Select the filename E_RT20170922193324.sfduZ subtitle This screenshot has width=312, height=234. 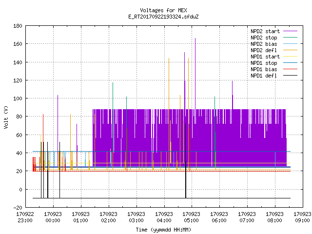click(x=163, y=17)
